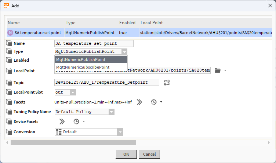The width and height of the screenshot is (276, 163).
Task: Click the horizontal scrollbar at the bottom
Action: 73,142
